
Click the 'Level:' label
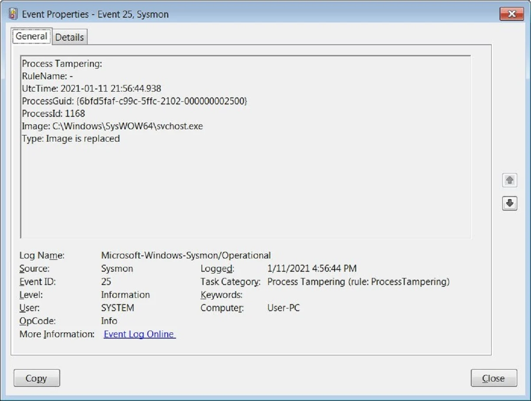click(31, 295)
